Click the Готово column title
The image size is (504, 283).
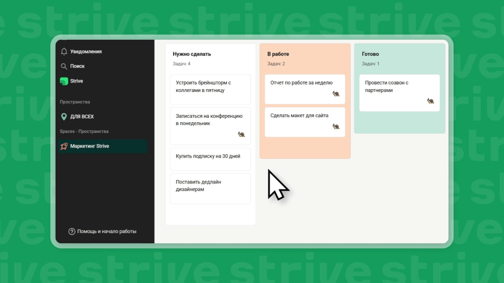pos(370,54)
